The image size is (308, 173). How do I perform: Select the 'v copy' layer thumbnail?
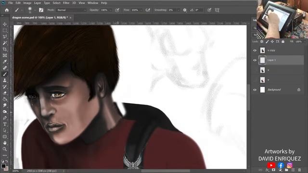(x=262, y=50)
